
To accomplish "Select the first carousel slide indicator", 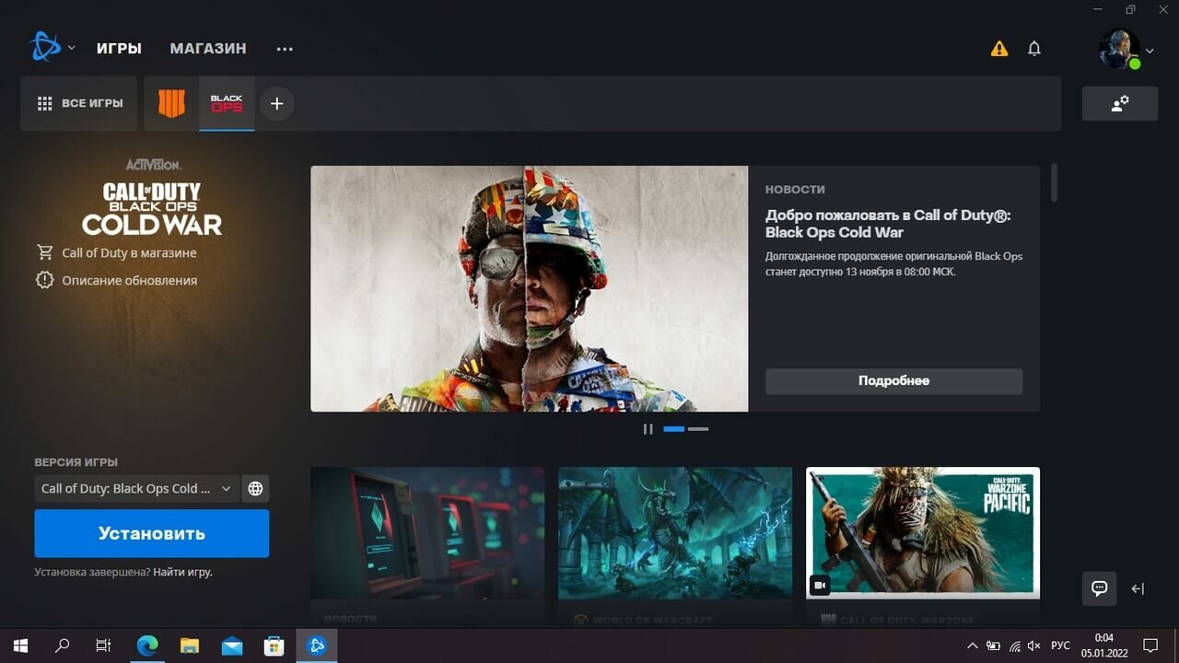I will pyautogui.click(x=674, y=429).
